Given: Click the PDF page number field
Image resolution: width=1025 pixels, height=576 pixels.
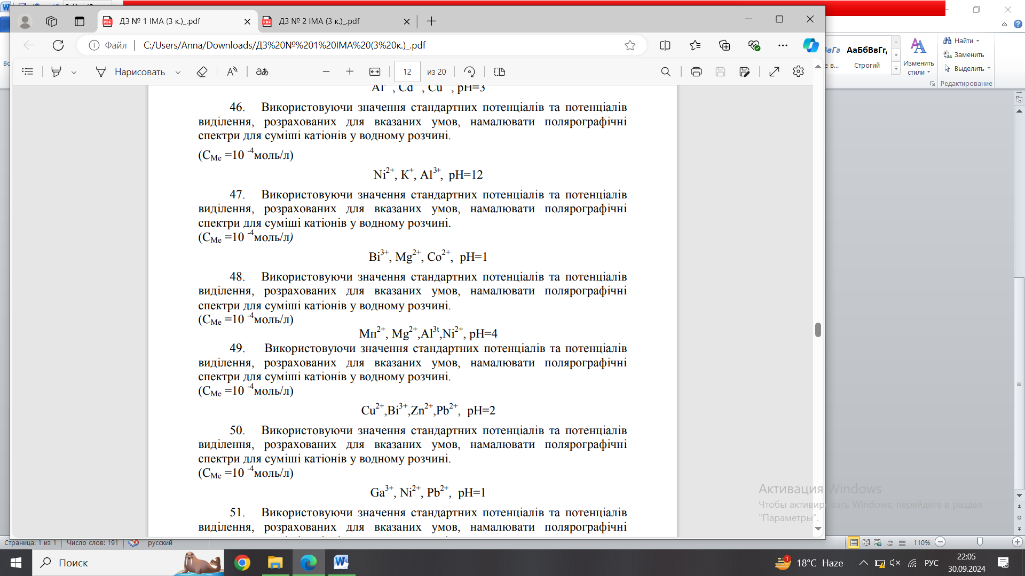Looking at the screenshot, I should coord(407,72).
